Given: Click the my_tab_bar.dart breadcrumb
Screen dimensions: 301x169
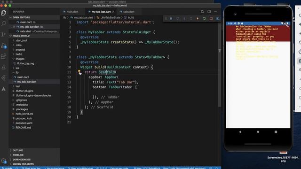Looking at the screenshot, I should tap(81, 17).
